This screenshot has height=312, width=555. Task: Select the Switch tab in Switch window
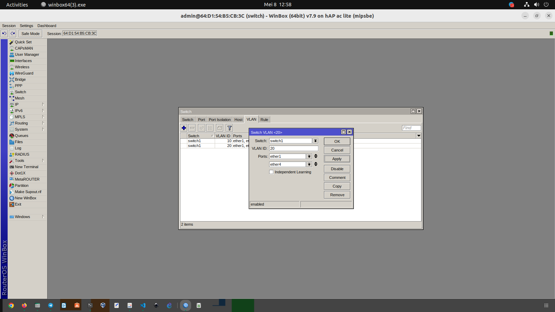[188, 120]
